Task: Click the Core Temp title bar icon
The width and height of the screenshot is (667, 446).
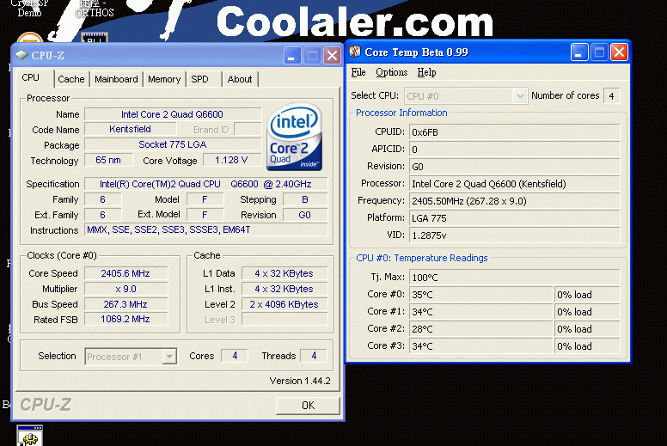Action: tap(355, 52)
